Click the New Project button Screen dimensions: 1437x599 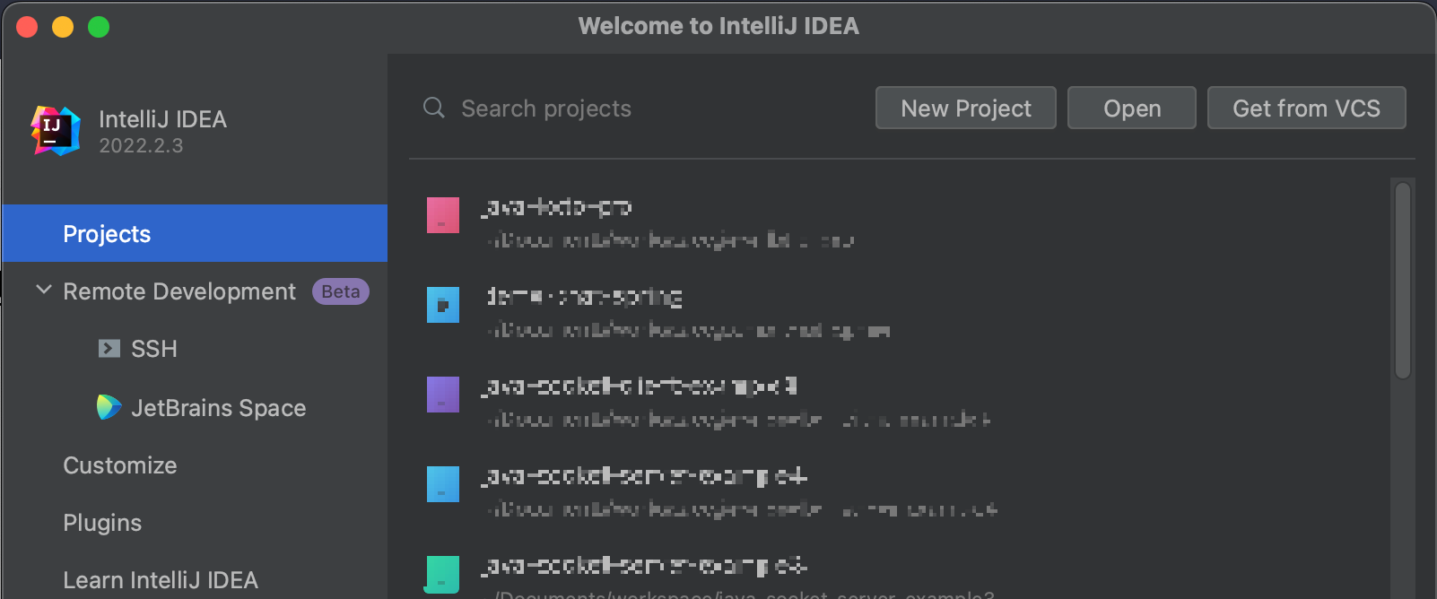[966, 108]
